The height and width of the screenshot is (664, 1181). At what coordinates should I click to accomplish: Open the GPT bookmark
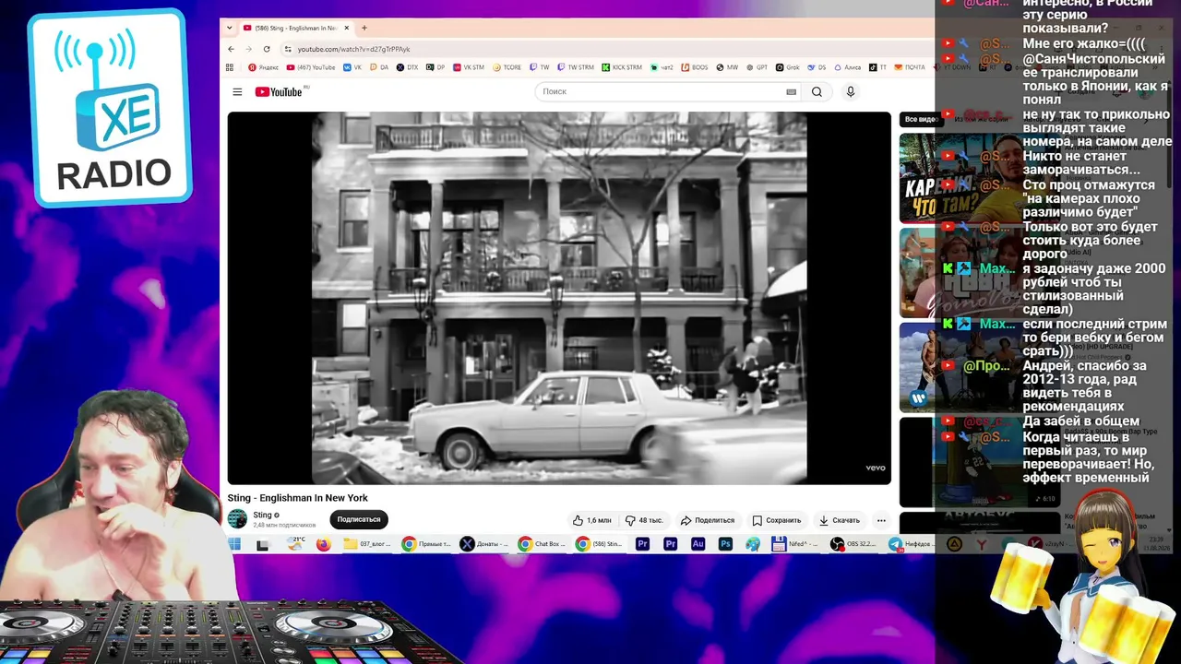(x=757, y=67)
